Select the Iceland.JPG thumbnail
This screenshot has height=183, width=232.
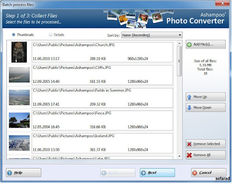pyautogui.click(x=19, y=143)
